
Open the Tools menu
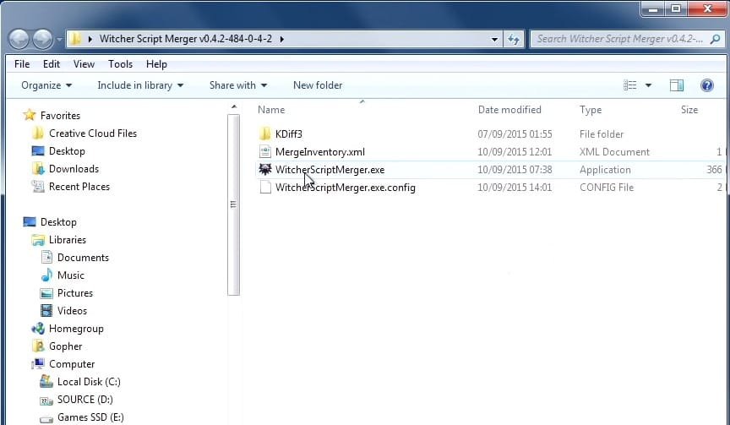click(x=120, y=64)
